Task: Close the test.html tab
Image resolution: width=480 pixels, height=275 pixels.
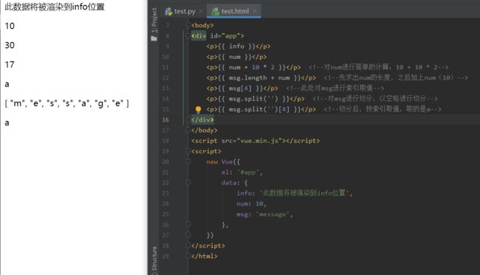Action: click(255, 11)
